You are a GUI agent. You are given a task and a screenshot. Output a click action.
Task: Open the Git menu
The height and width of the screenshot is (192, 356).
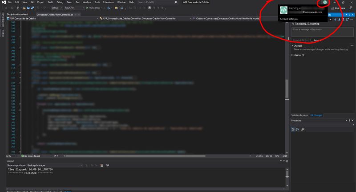click(x=32, y=2)
